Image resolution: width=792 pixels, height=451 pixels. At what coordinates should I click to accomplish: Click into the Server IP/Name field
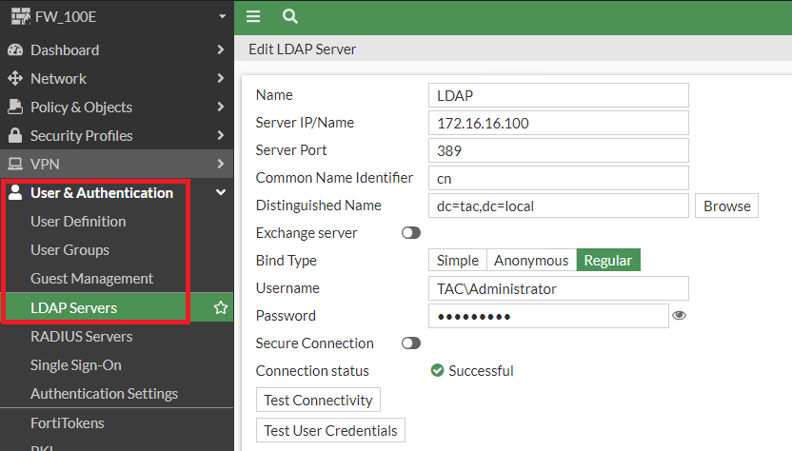[x=558, y=123]
